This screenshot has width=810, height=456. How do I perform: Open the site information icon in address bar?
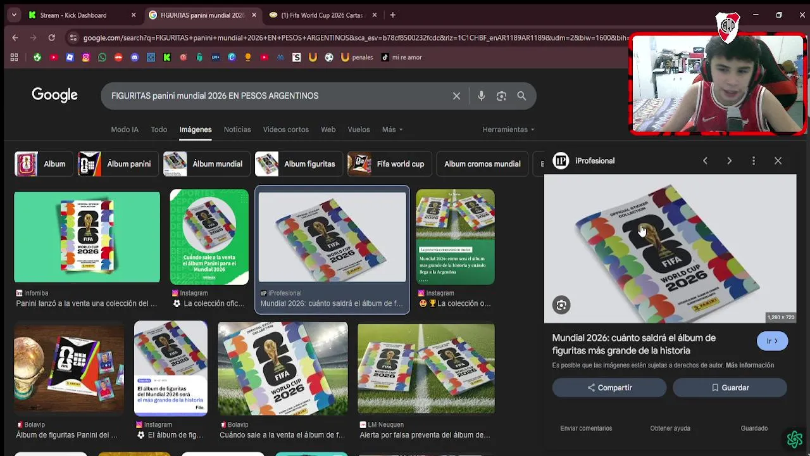point(73,37)
